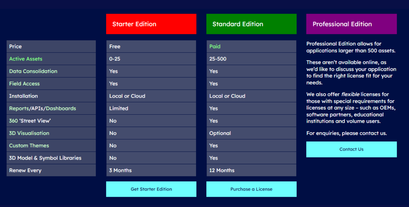Image resolution: width=409 pixels, height=207 pixels.
Task: Follow the Custom Themes link
Action: pyautogui.click(x=29, y=146)
